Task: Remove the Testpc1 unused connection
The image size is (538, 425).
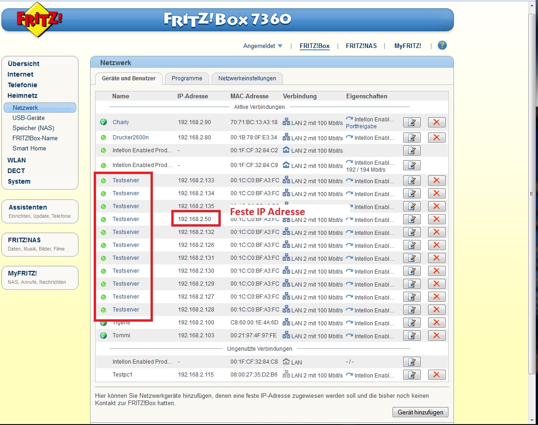Action: point(436,375)
